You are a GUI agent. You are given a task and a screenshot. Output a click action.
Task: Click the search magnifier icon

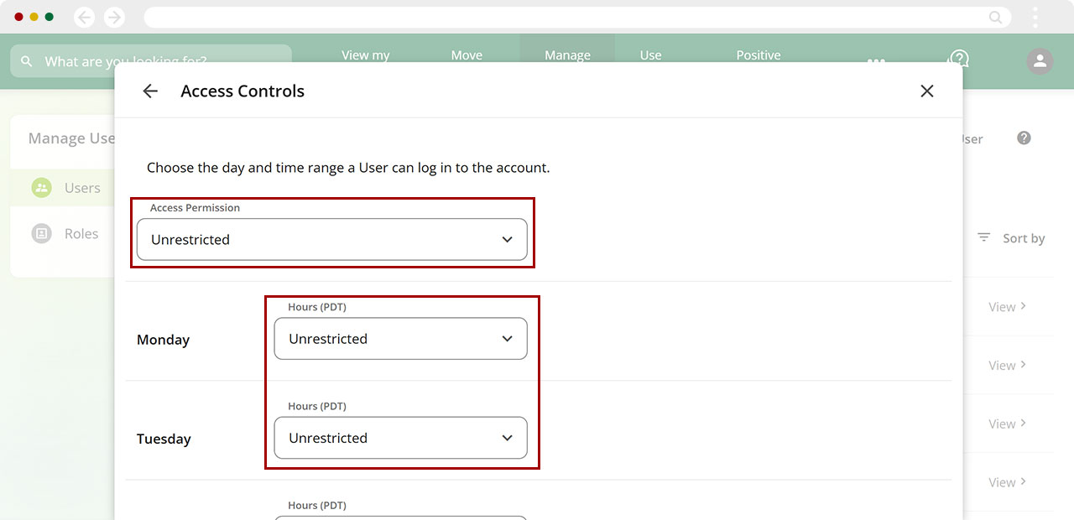(27, 61)
